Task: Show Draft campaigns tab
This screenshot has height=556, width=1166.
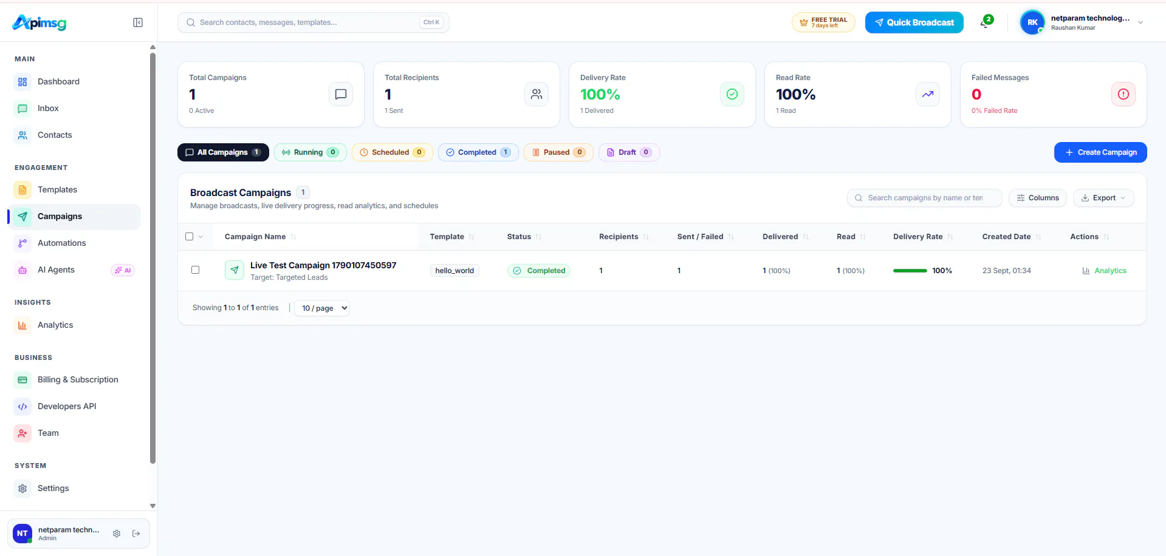Action: [629, 152]
